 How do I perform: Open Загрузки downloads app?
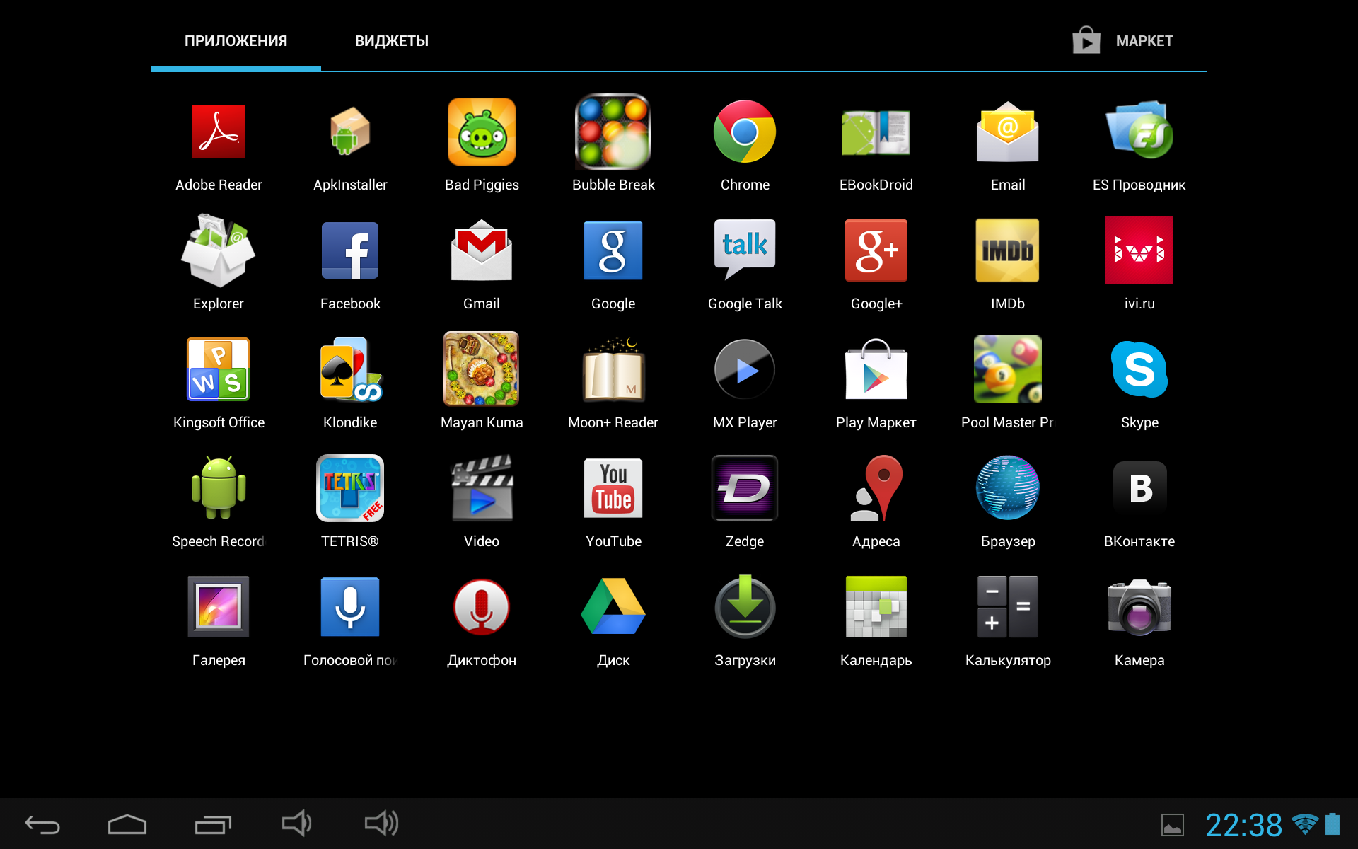(745, 607)
